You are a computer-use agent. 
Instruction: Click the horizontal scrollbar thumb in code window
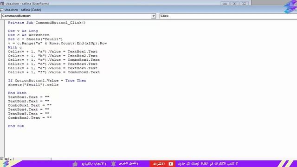pyautogui.click(x=32, y=159)
